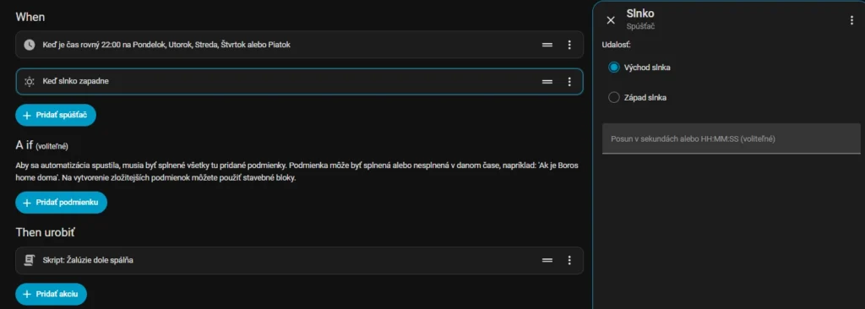Viewport: 865px width, 309px height.
Task: Add a new trigger with Pridať spúšťač
Action: [56, 116]
